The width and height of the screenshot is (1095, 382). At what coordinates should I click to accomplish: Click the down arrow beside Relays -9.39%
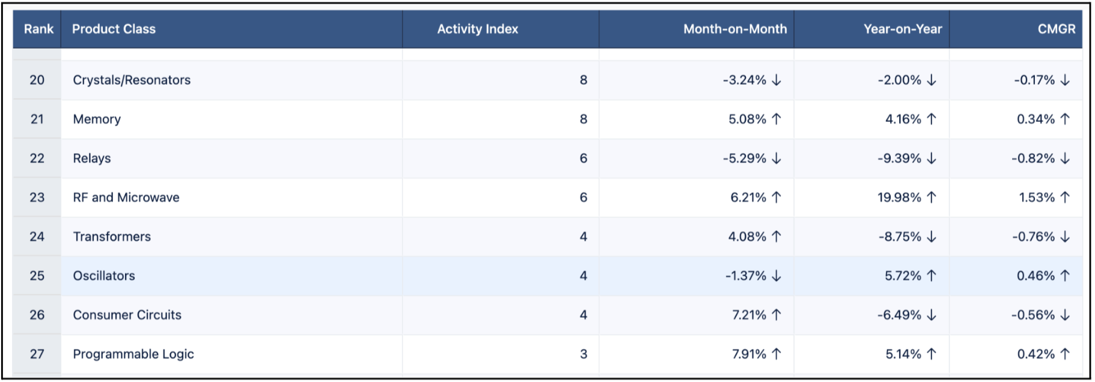coord(932,159)
